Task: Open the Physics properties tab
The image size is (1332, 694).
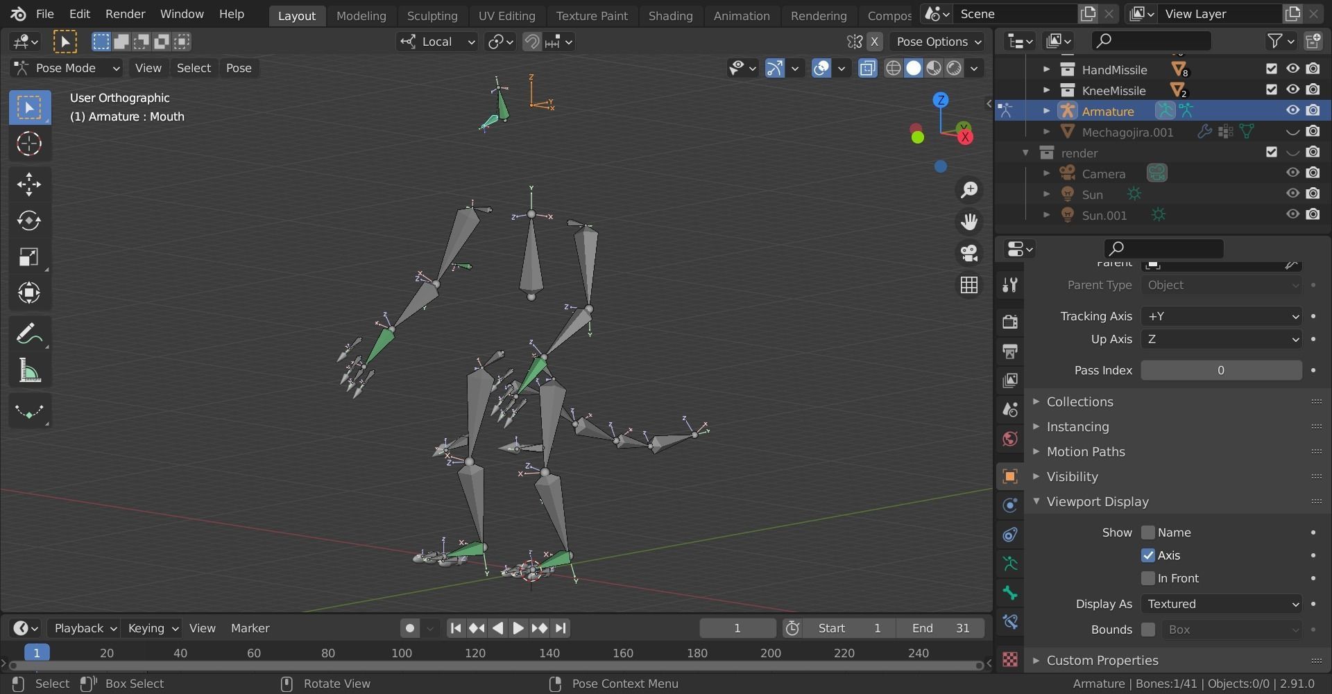Action: [x=1010, y=505]
